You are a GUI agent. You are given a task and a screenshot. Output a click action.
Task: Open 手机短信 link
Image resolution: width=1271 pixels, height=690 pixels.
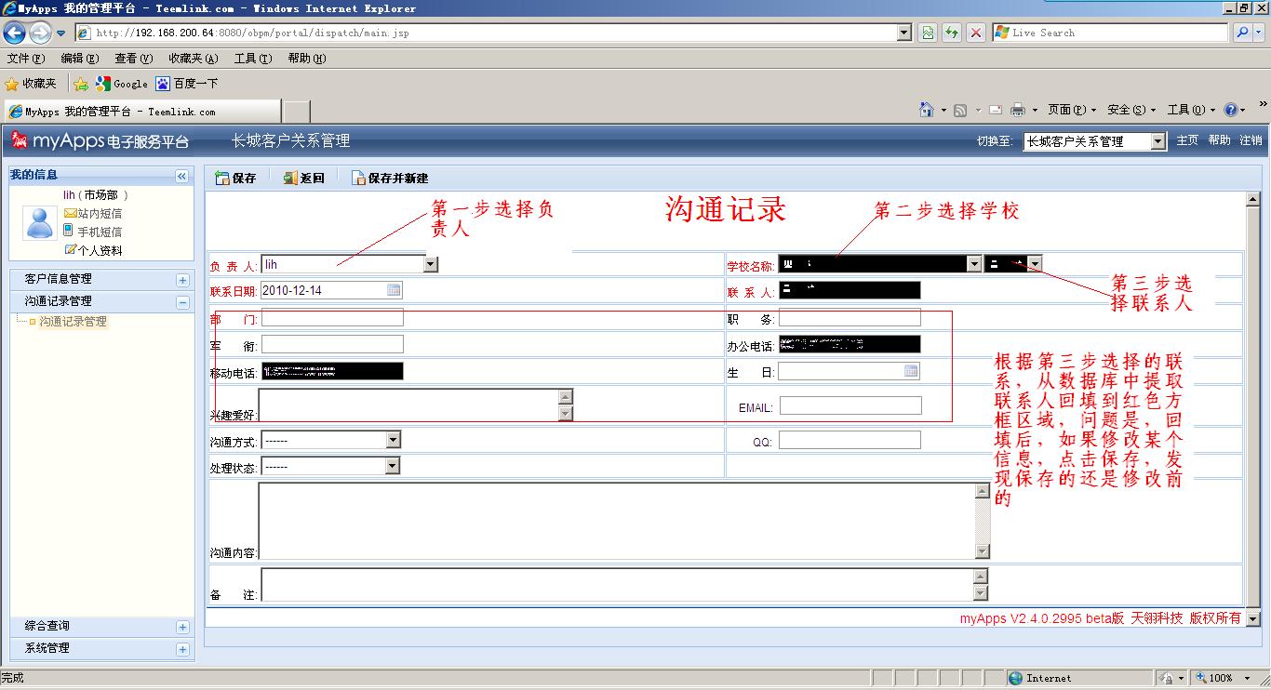tap(92, 232)
